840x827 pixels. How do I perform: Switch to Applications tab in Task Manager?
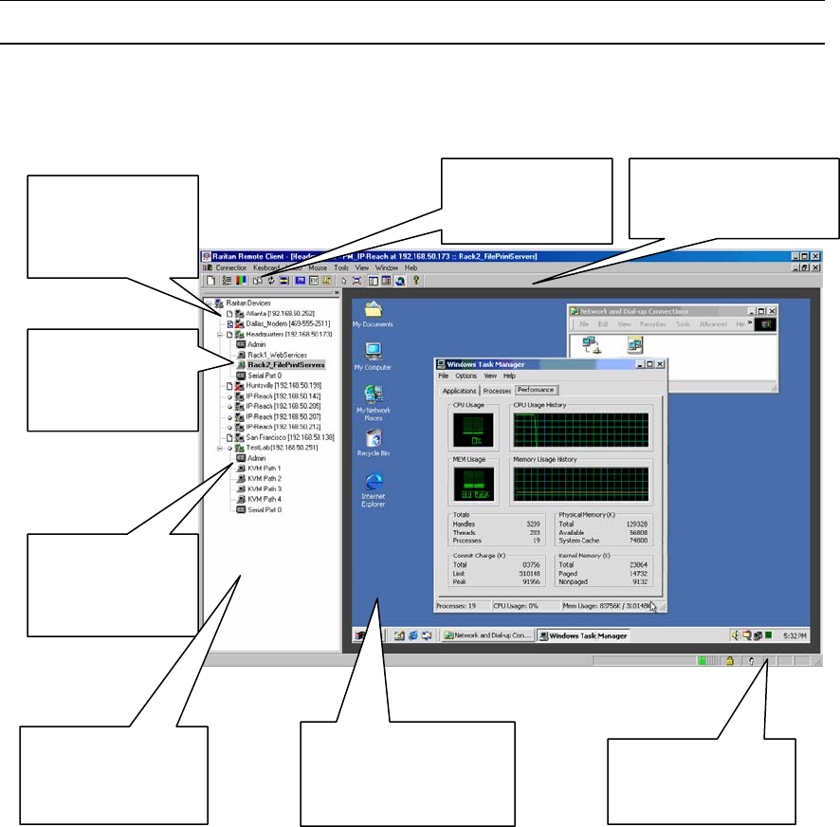click(x=459, y=392)
